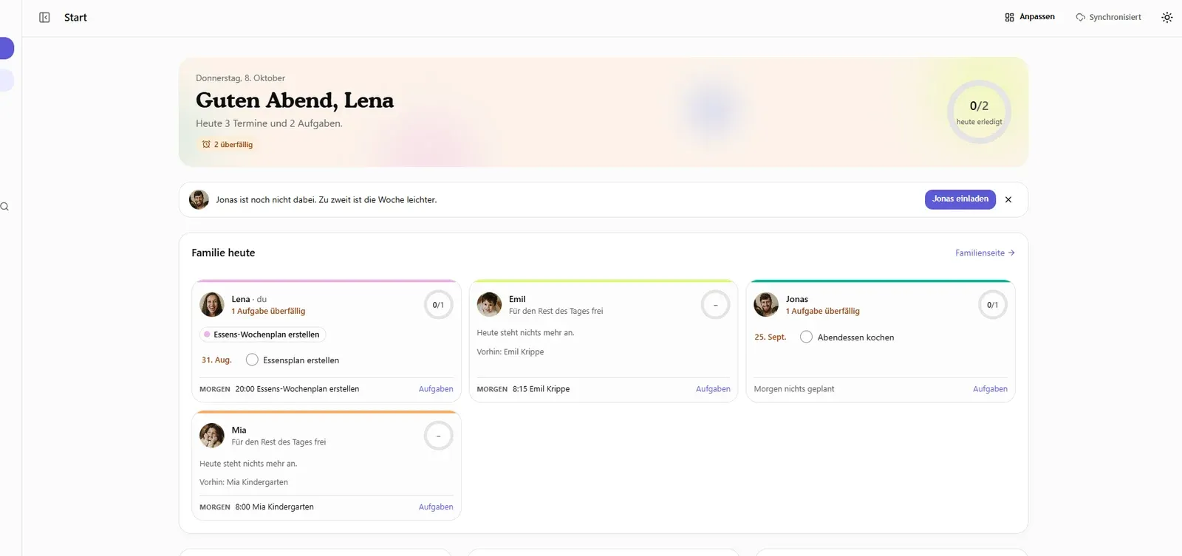Open Aufgaben link in Lena's card

click(x=436, y=389)
